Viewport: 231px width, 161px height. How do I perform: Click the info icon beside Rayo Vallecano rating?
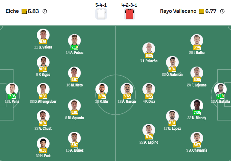(x=222, y=11)
